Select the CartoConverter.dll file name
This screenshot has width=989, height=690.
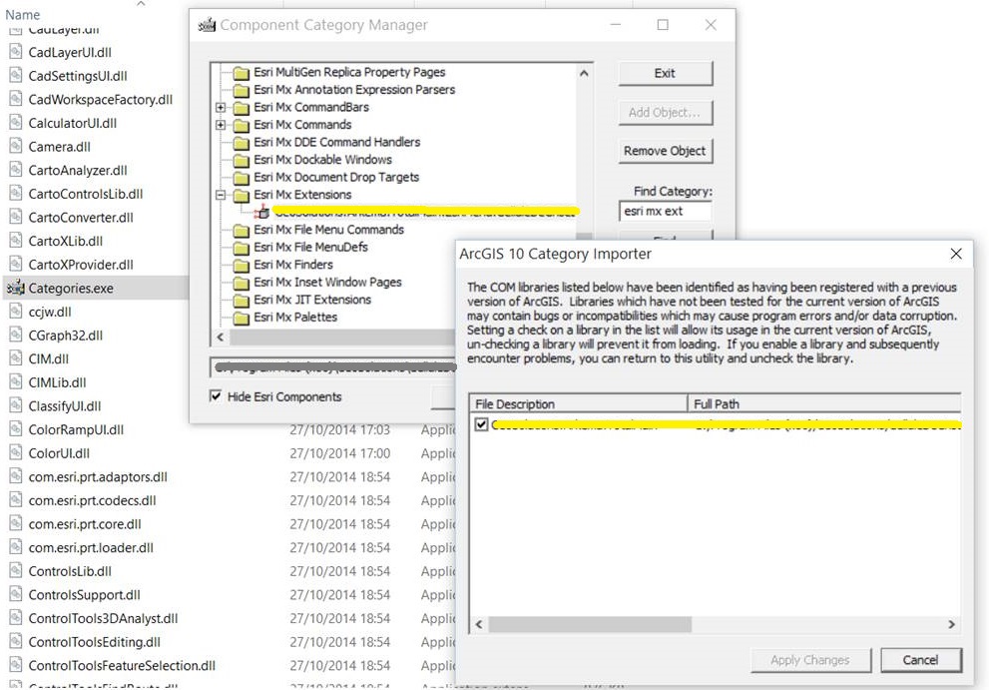pyautogui.click(x=81, y=217)
